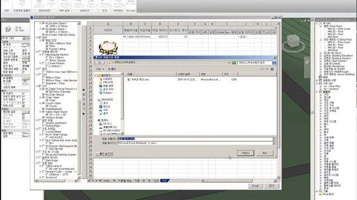Click the 3D view house icon in Properties panel
Image resolution: width=357 pixels, height=200 pixels.
(x=8, y=29)
